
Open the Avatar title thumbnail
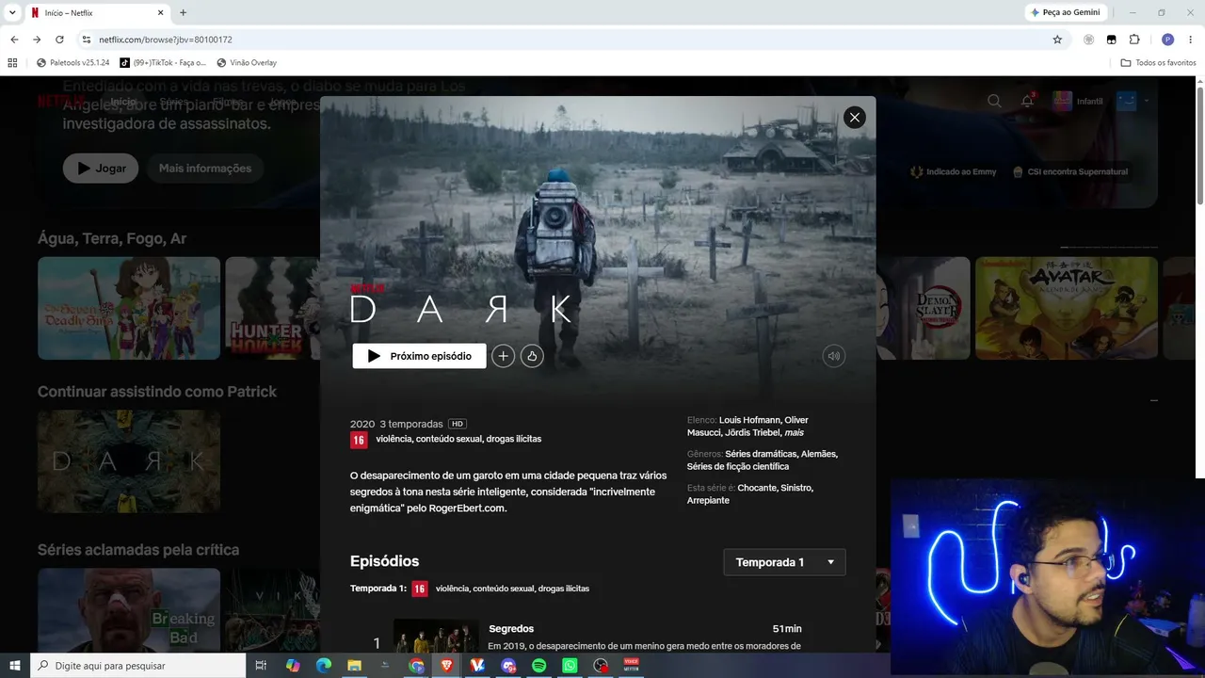tap(1067, 308)
